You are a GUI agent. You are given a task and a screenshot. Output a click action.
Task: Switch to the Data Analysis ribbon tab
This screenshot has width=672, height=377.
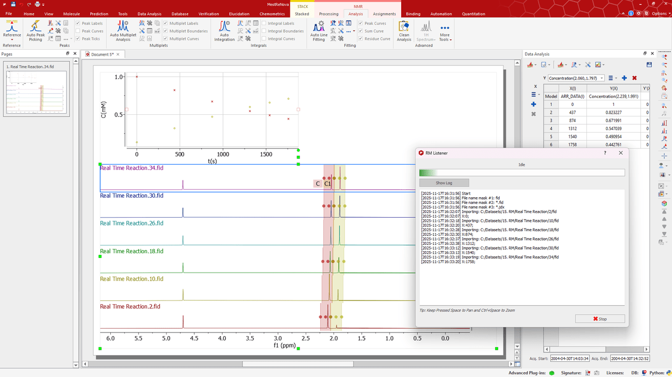(150, 14)
